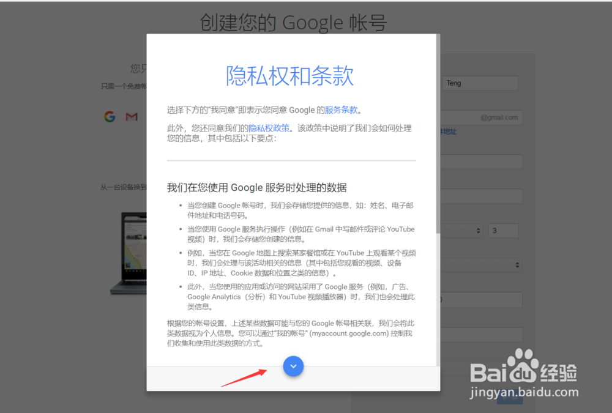
Task: Click the laptop illustration in the background
Action: [129, 253]
